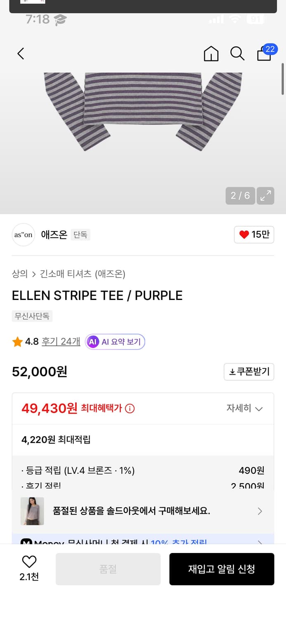Tap the info icon next to 최대혜택가
The width and height of the screenshot is (286, 619).
tap(130, 409)
